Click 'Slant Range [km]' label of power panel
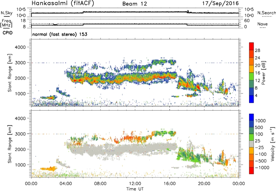Image resolution: width=276 pixels, height=191 pixels. (x=10, y=73)
